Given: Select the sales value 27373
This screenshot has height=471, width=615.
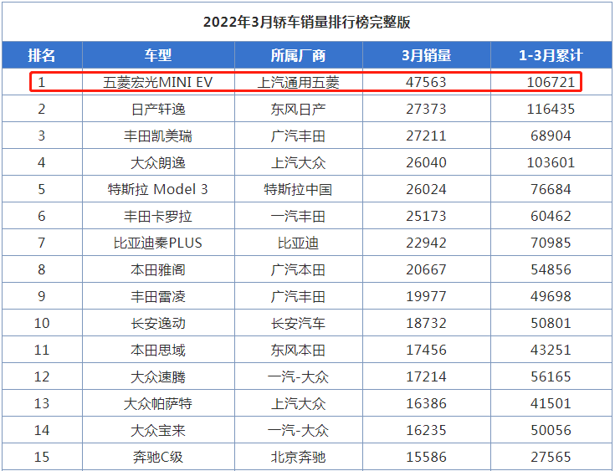Looking at the screenshot, I should click(x=427, y=109).
